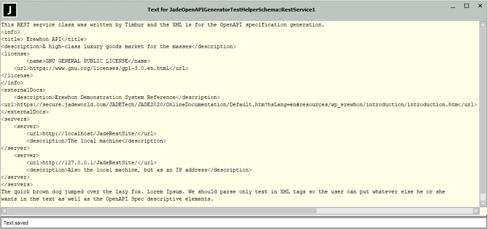Screen dimensions: 488x229
Task: Click the horizontal scrollbar thumb
Action: [x=161, y=211]
